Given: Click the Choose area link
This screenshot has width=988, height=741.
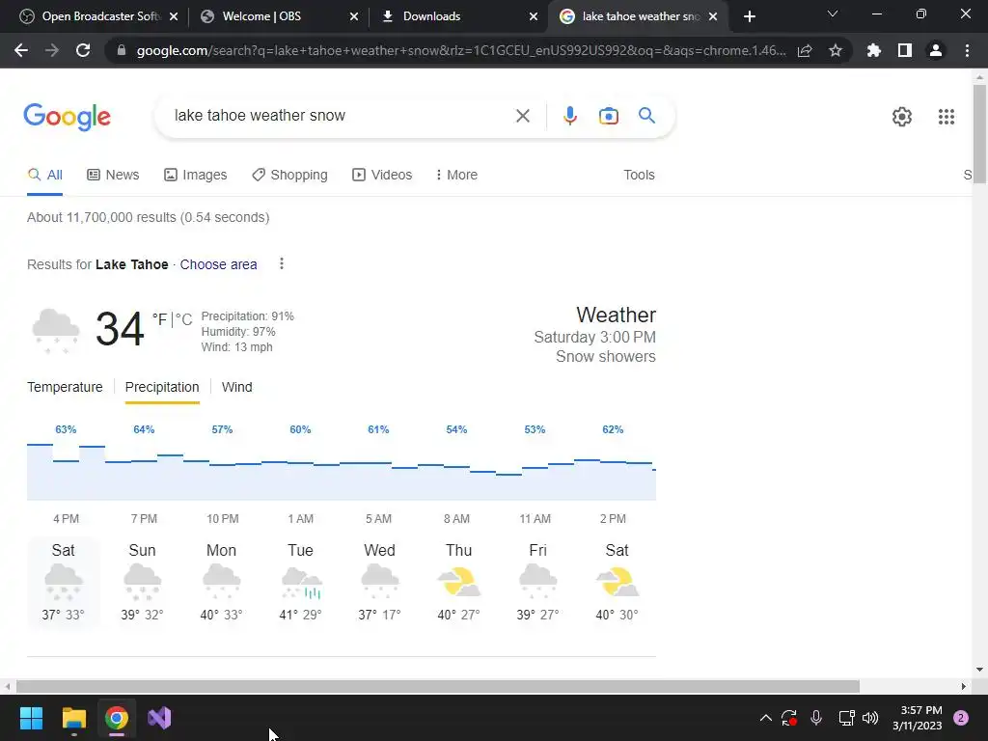Looking at the screenshot, I should click(x=219, y=264).
